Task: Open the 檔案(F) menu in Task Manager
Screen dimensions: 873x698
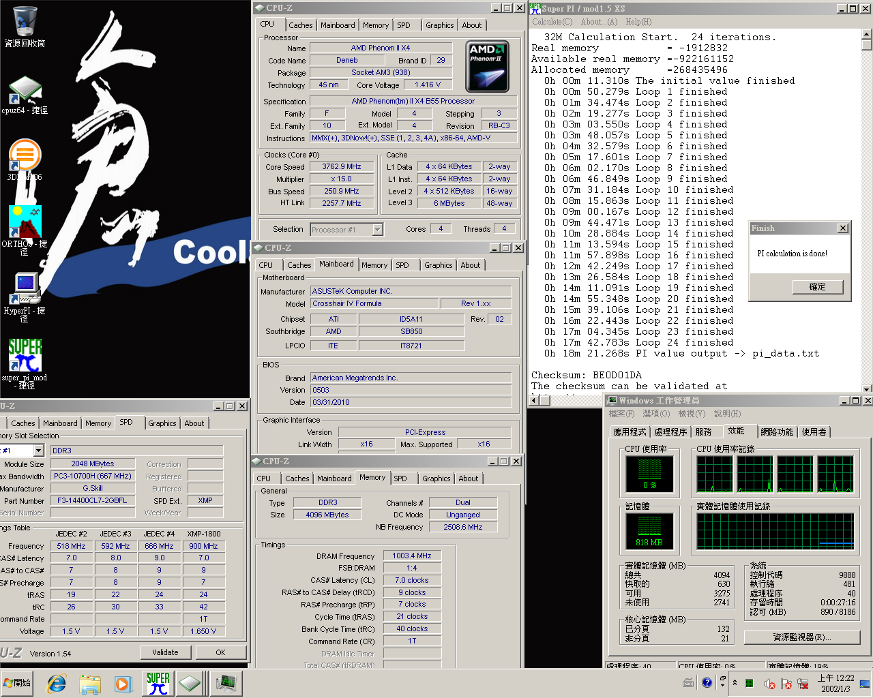Action: point(621,414)
